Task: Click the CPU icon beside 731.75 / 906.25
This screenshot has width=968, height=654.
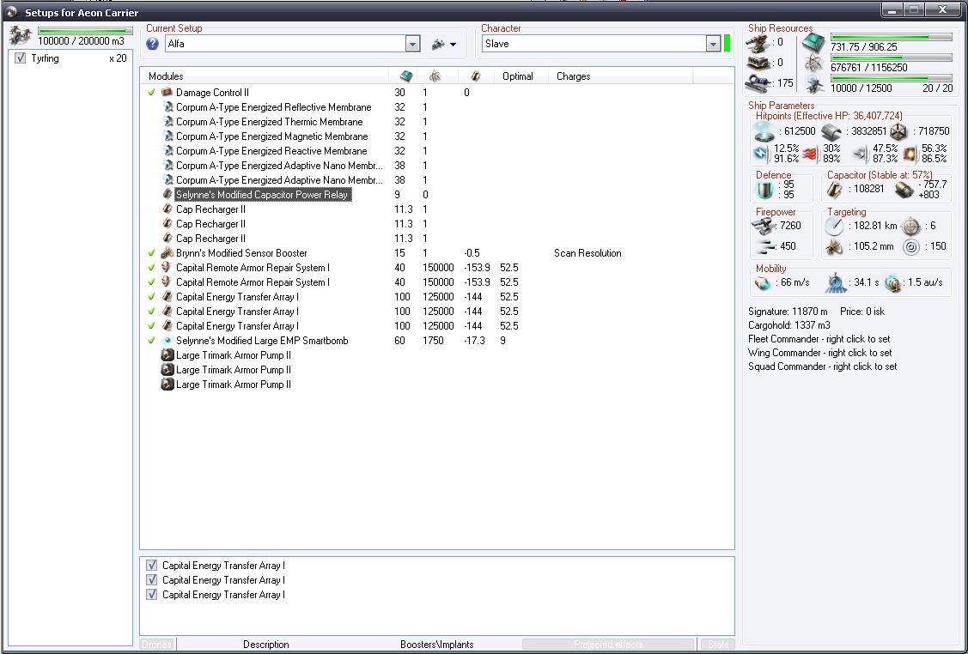Action: point(813,42)
